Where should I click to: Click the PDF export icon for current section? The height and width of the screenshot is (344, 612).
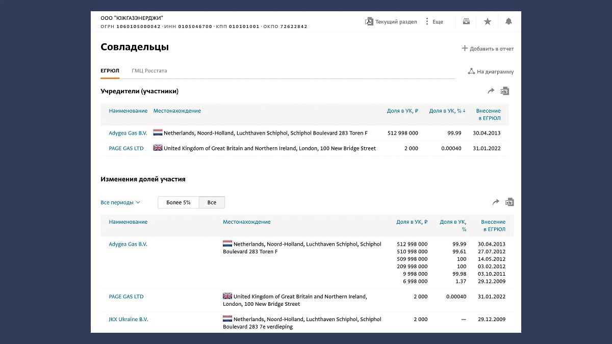coord(369,21)
